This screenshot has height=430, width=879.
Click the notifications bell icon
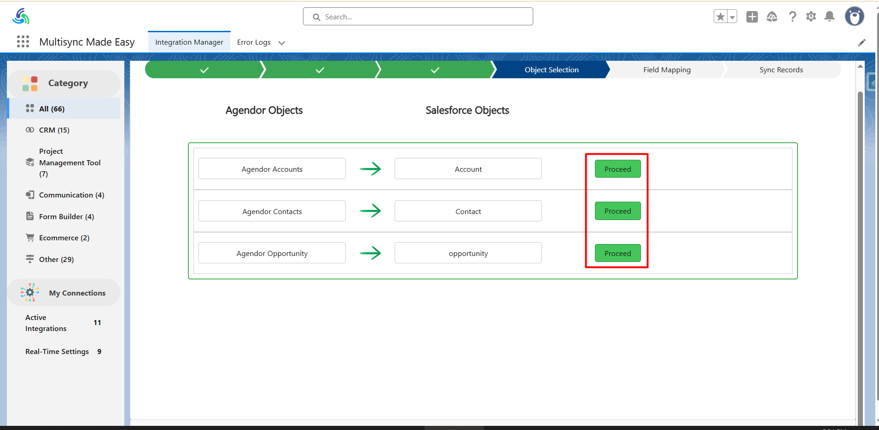tap(829, 17)
